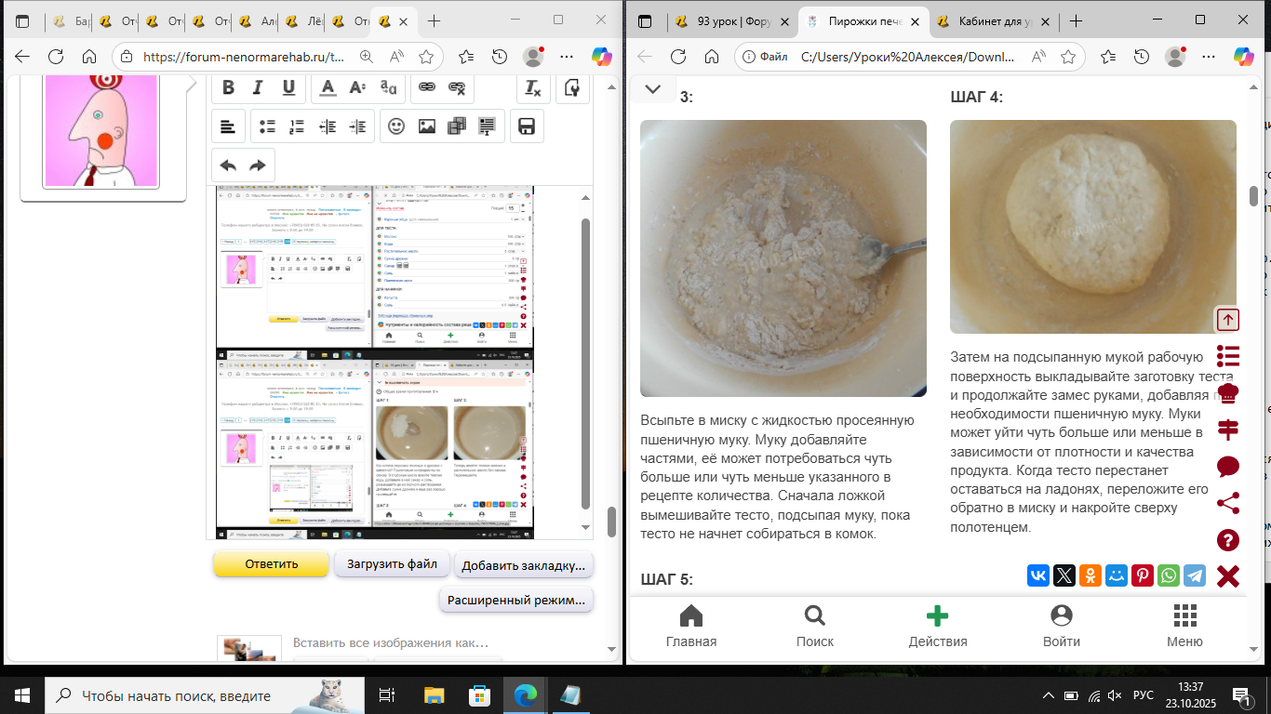The height and width of the screenshot is (714, 1271).
Task: Toggle bold formatting in the forum editor
Action: point(229,87)
